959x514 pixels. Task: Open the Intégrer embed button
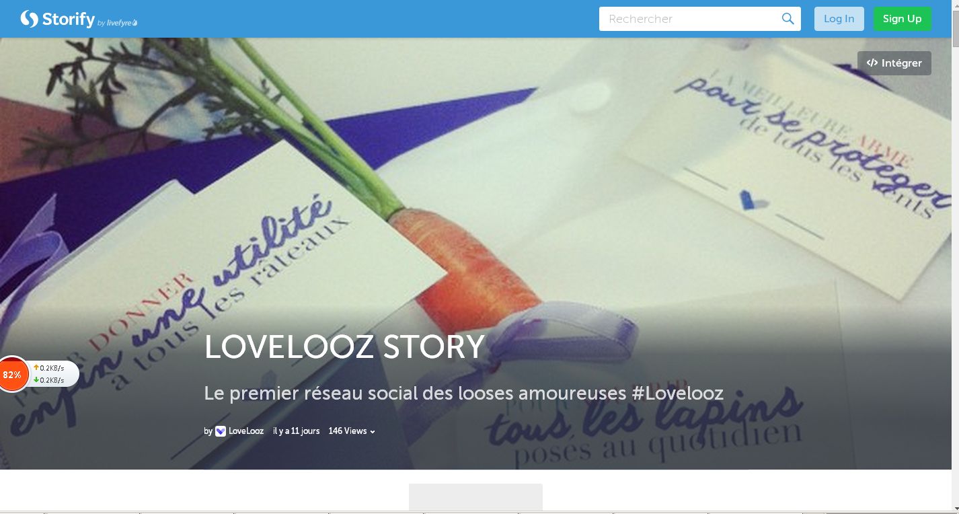[894, 63]
